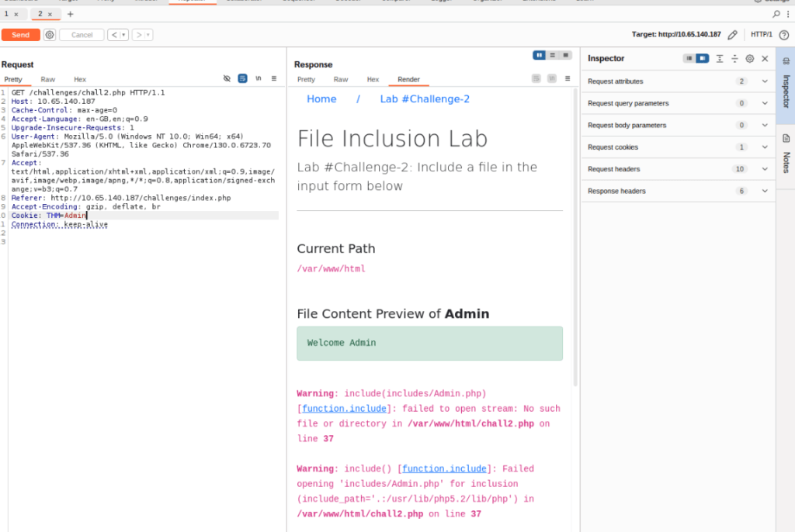Select response Pretty tab

(306, 80)
